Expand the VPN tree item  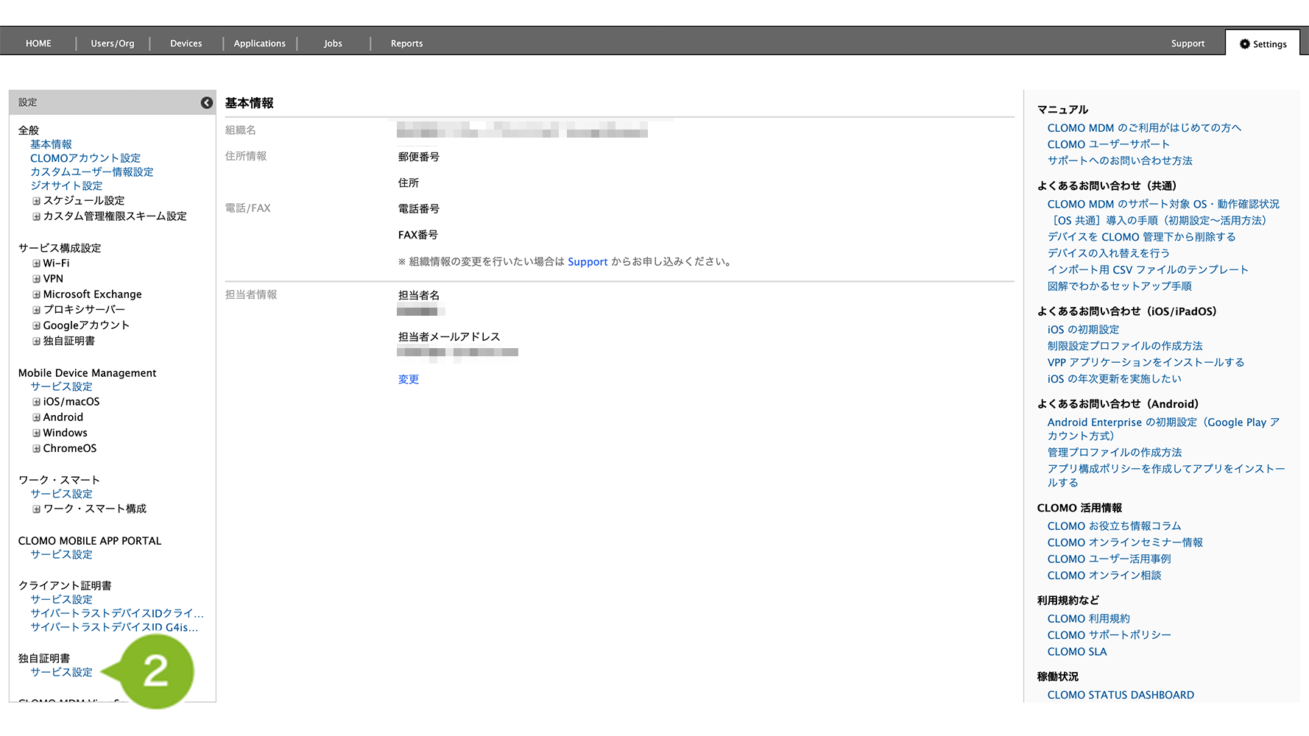36,279
